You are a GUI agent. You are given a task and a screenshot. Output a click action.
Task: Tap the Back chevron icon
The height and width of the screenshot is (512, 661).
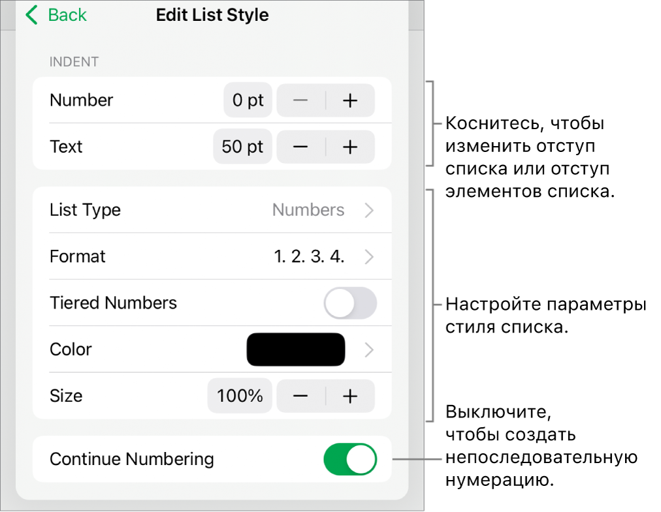tap(31, 16)
